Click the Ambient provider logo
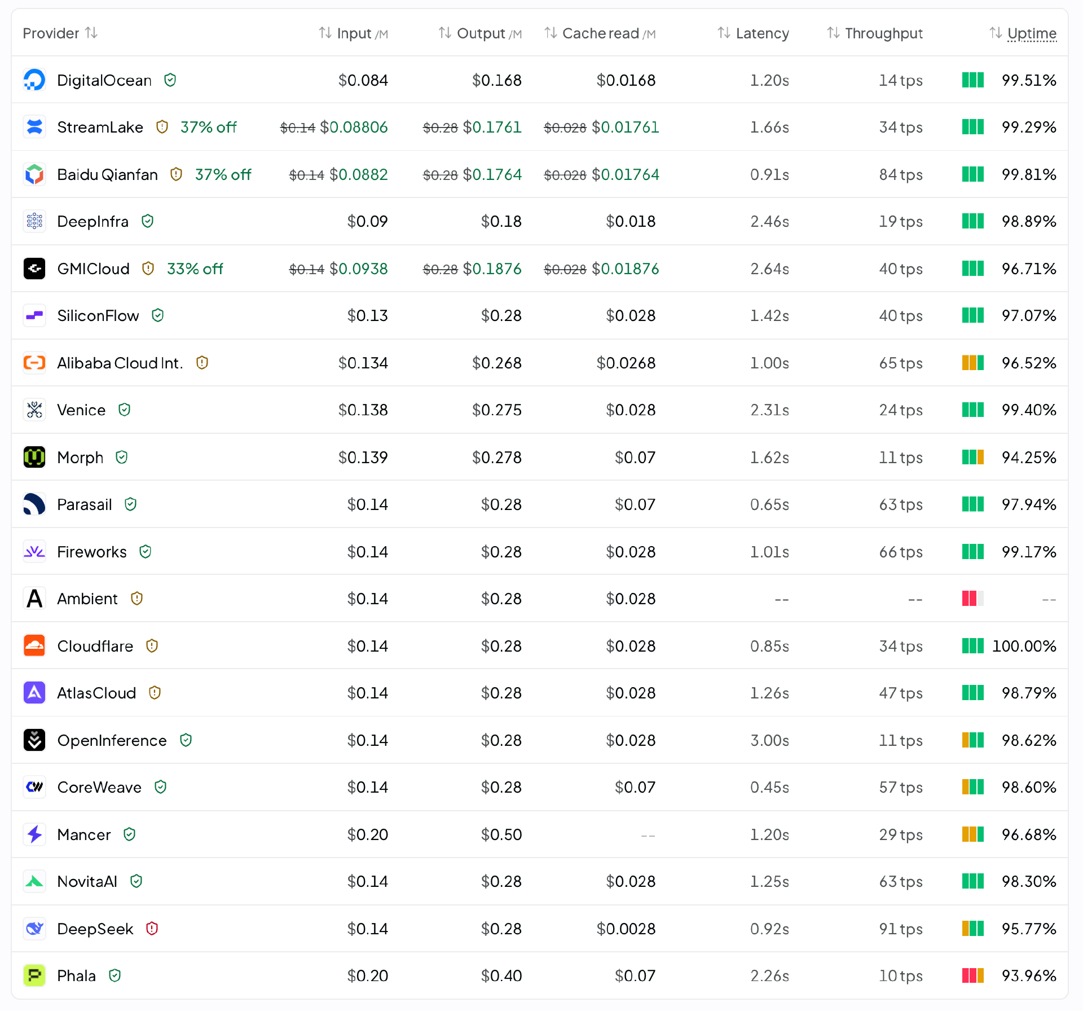This screenshot has height=1011, width=1083. pos(34,599)
